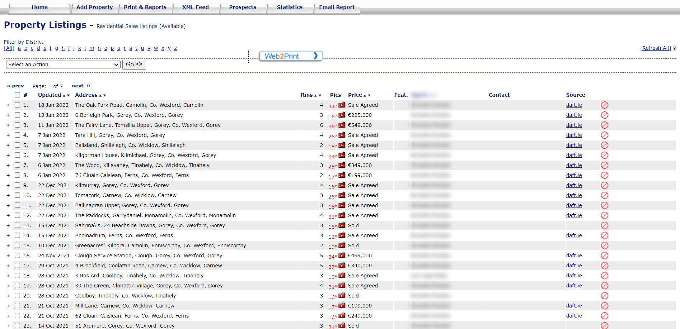Click the Go >> button
Screen dimensions: 680x329
click(x=134, y=65)
